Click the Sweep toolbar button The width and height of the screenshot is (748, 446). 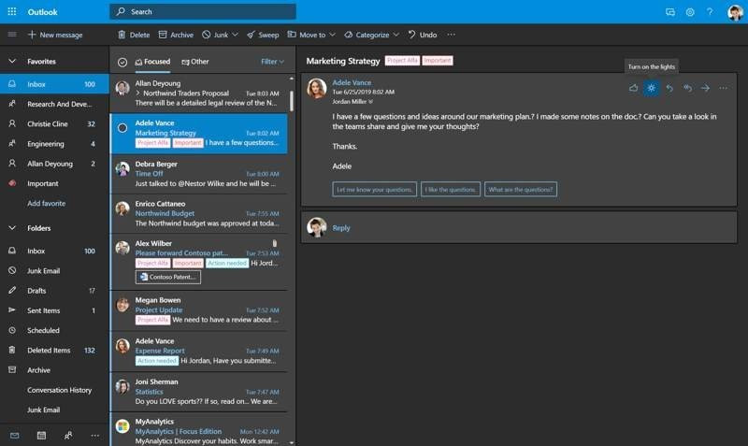263,35
